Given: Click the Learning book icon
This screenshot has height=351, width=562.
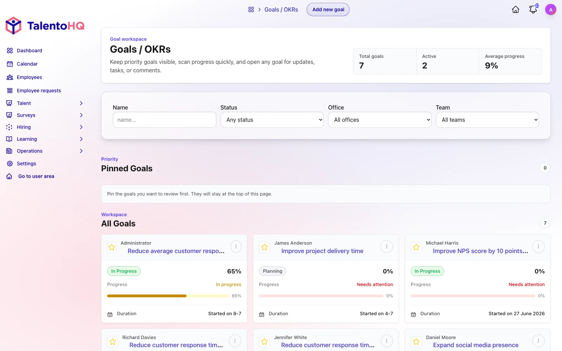Looking at the screenshot, I should 9,139.
